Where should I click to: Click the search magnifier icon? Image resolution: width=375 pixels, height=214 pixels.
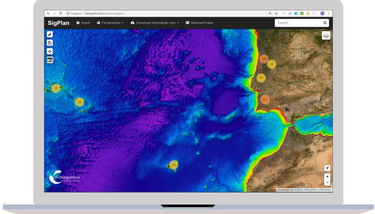(x=325, y=23)
